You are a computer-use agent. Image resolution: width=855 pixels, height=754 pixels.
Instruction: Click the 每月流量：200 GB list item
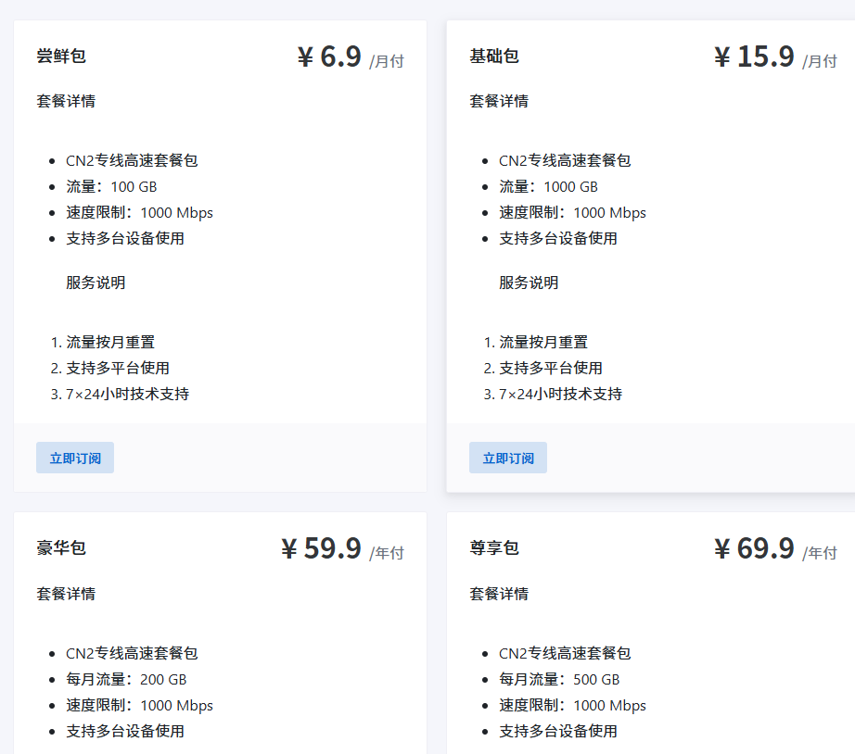pyautogui.click(x=126, y=679)
